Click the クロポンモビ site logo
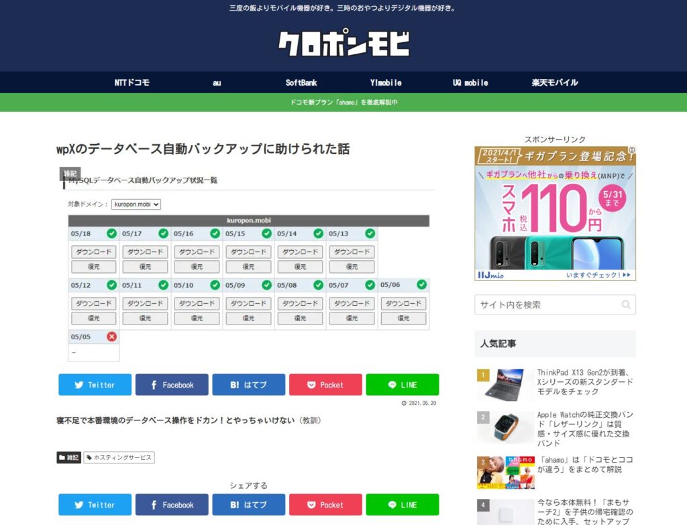 coord(344,42)
